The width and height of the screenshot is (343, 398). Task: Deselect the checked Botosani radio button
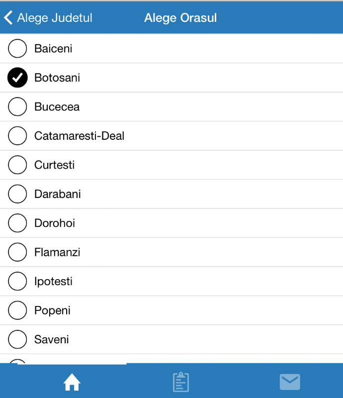[x=17, y=78]
